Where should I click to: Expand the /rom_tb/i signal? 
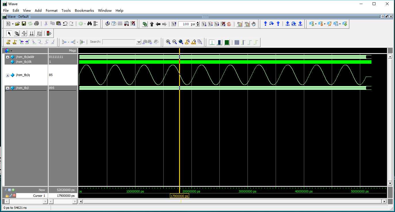point(8,88)
